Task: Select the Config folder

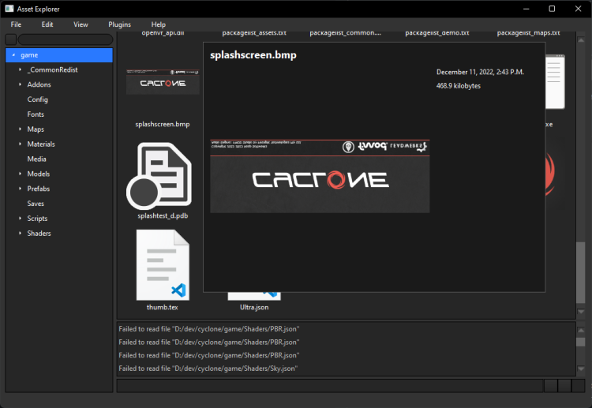Action: [x=37, y=99]
